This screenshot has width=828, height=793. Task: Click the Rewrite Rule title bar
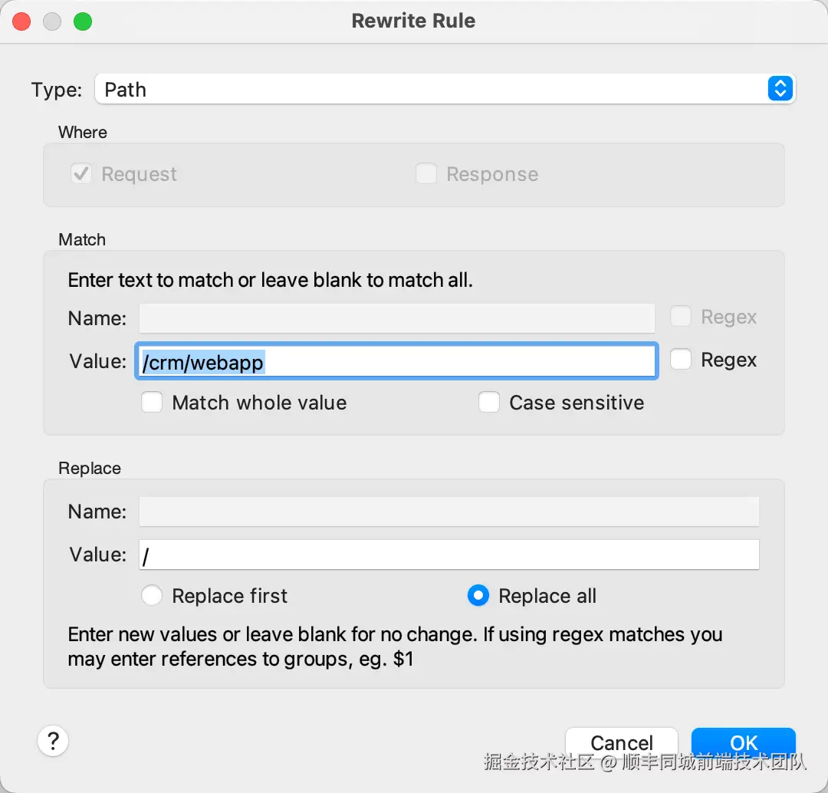coord(413,21)
